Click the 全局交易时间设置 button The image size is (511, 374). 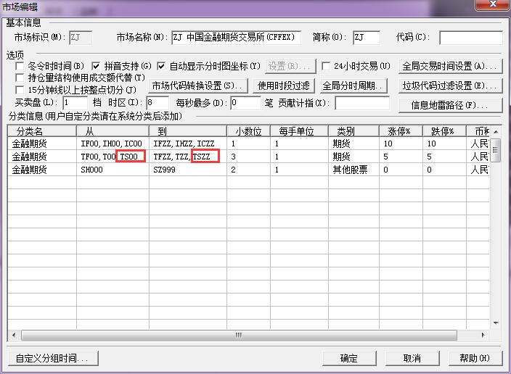click(451, 67)
